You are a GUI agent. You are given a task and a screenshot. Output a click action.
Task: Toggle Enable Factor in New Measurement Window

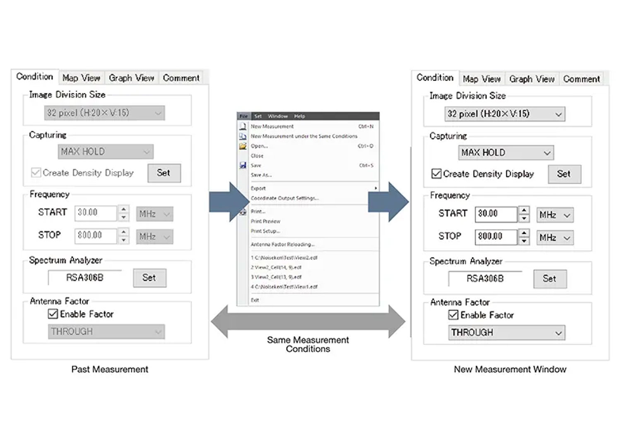coord(453,315)
